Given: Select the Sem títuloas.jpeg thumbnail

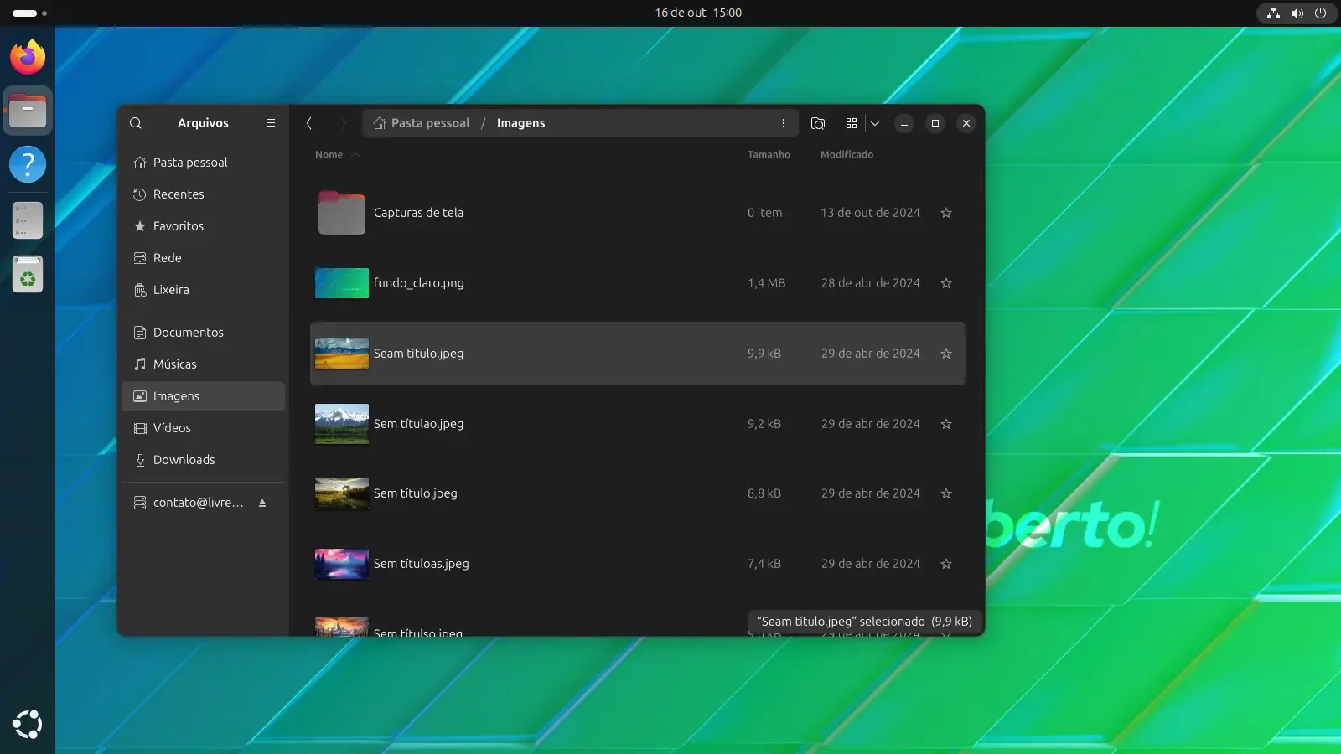Looking at the screenshot, I should [x=341, y=564].
